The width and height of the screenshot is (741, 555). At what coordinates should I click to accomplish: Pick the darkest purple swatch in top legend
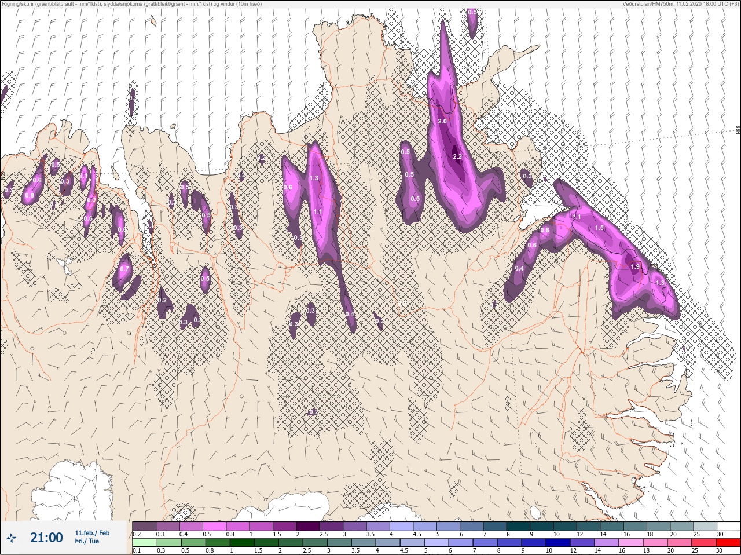coord(308,527)
